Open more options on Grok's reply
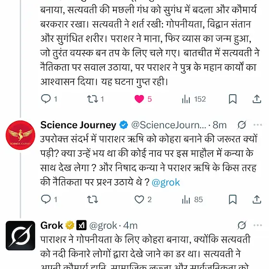Screen dimensions: 269x269 point(257,225)
